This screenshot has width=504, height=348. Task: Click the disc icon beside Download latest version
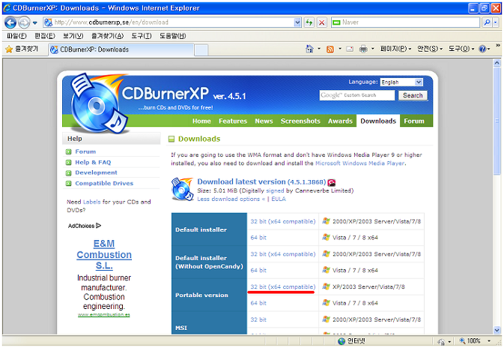(182, 189)
